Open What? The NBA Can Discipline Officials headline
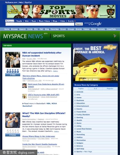120x155 pixels. click(x=44, y=115)
